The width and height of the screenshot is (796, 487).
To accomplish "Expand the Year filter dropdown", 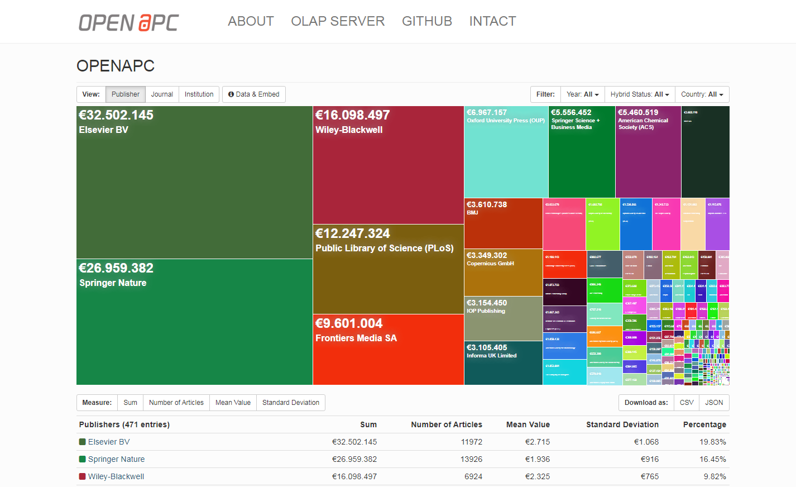I will pyautogui.click(x=582, y=94).
